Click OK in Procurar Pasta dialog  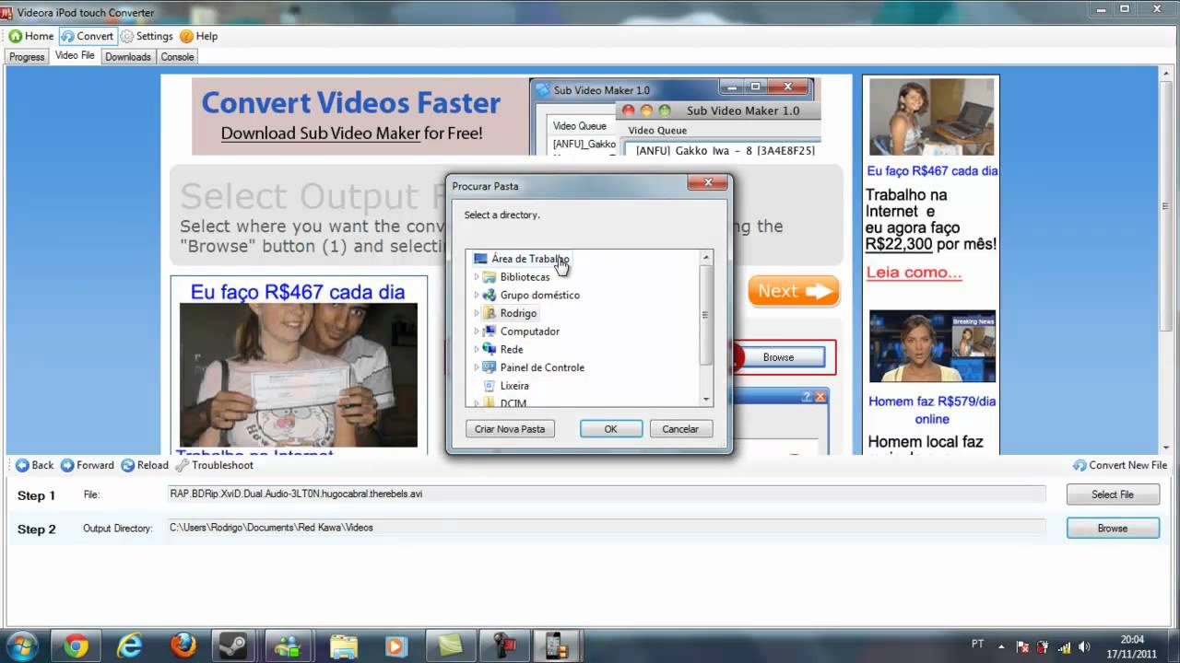tap(610, 429)
